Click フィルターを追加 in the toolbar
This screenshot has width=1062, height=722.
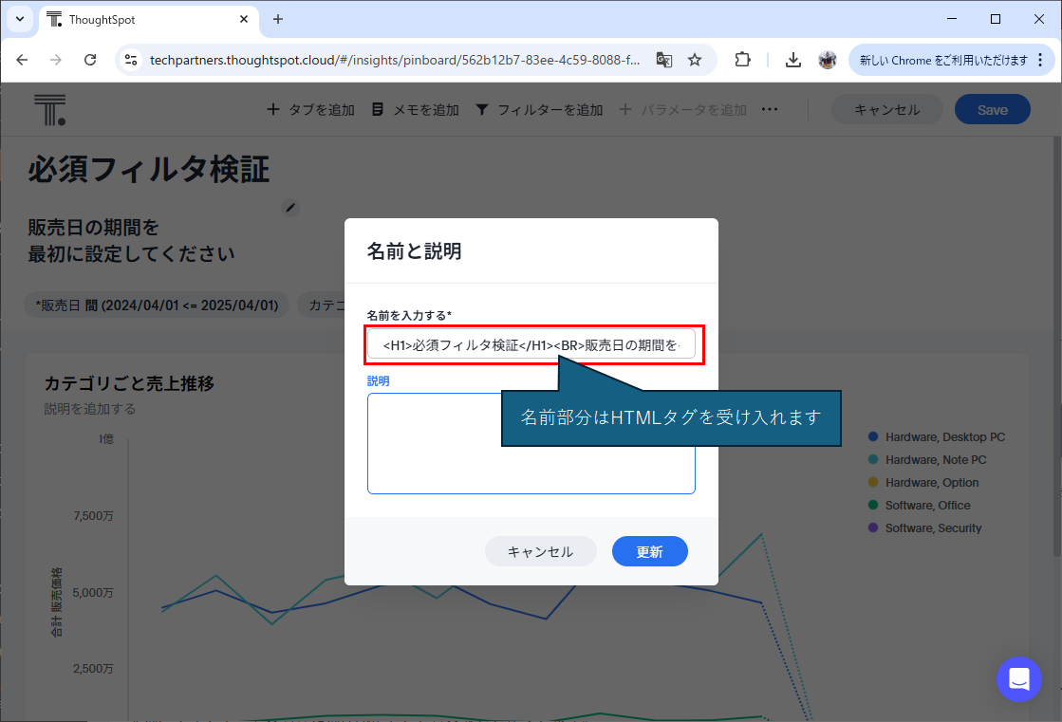pyautogui.click(x=539, y=110)
